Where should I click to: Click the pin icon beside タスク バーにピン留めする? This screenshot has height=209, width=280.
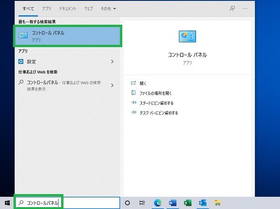133,112
